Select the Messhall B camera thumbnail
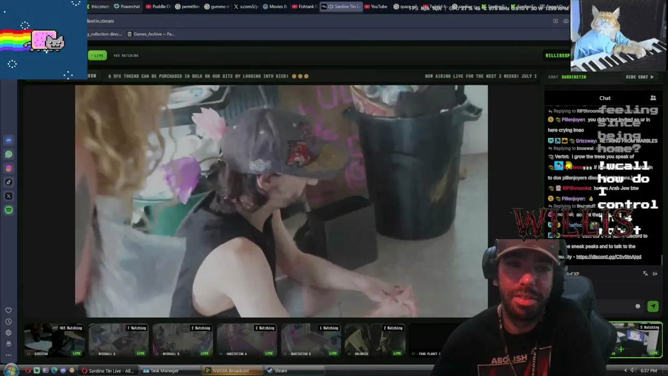Image resolution: width=668 pixels, height=376 pixels. pyautogui.click(x=183, y=340)
